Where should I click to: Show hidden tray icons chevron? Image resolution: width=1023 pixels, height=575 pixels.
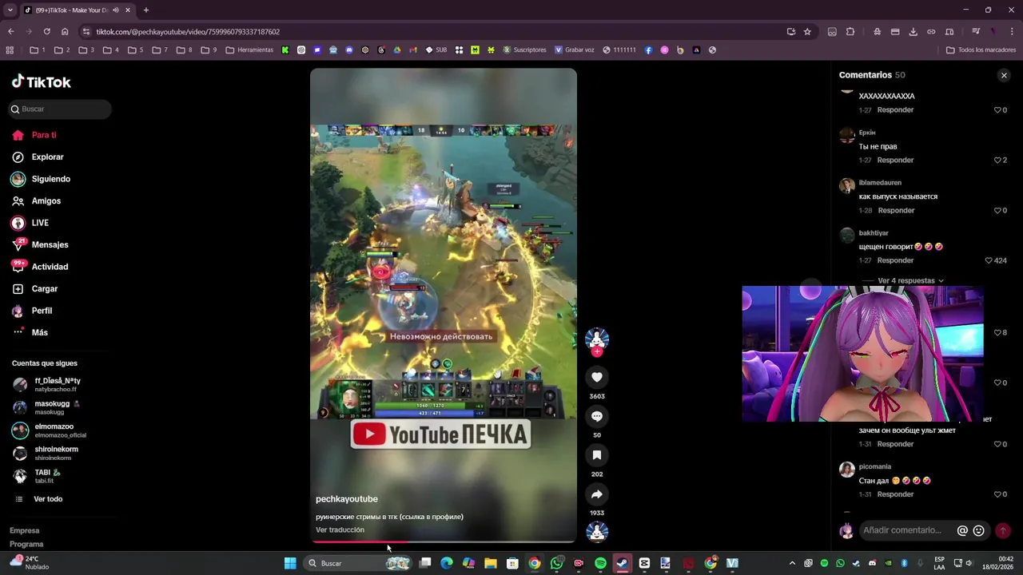pyautogui.click(x=792, y=564)
